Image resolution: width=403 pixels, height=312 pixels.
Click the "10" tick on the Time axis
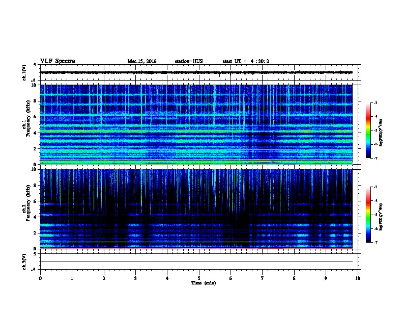(x=358, y=278)
